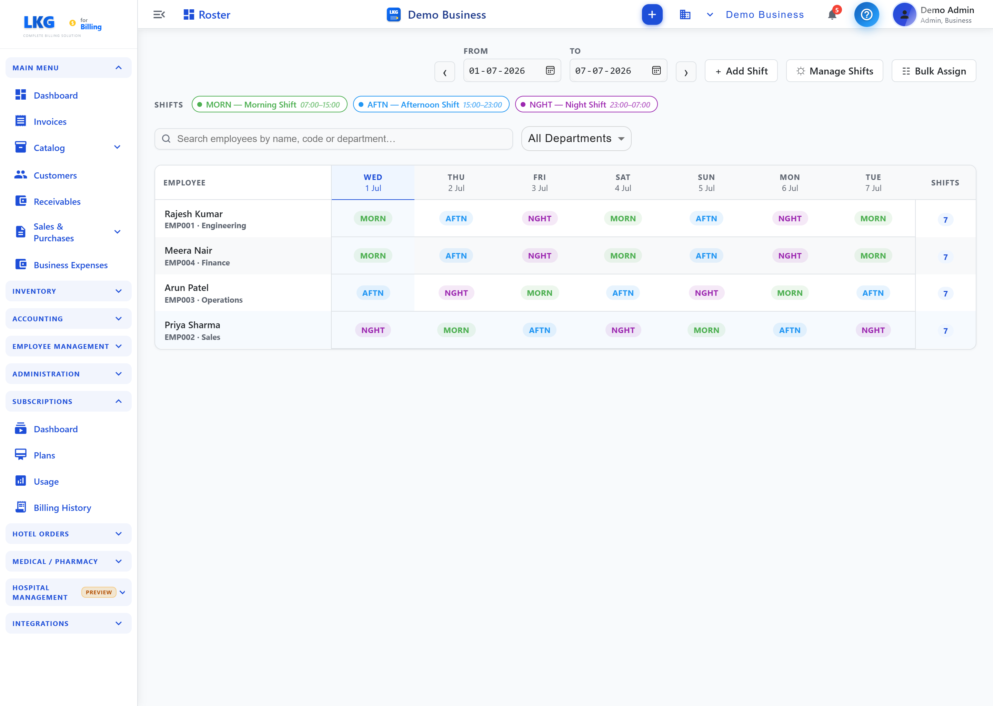Go to previous week arrow
The width and height of the screenshot is (993, 706).
click(444, 72)
